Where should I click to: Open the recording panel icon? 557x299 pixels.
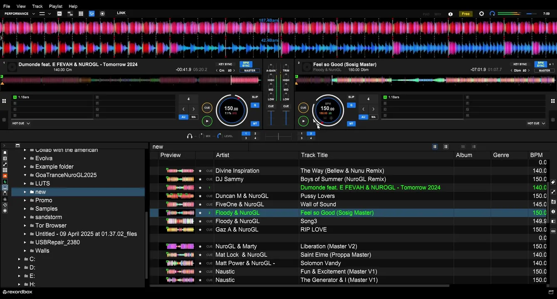click(x=102, y=14)
